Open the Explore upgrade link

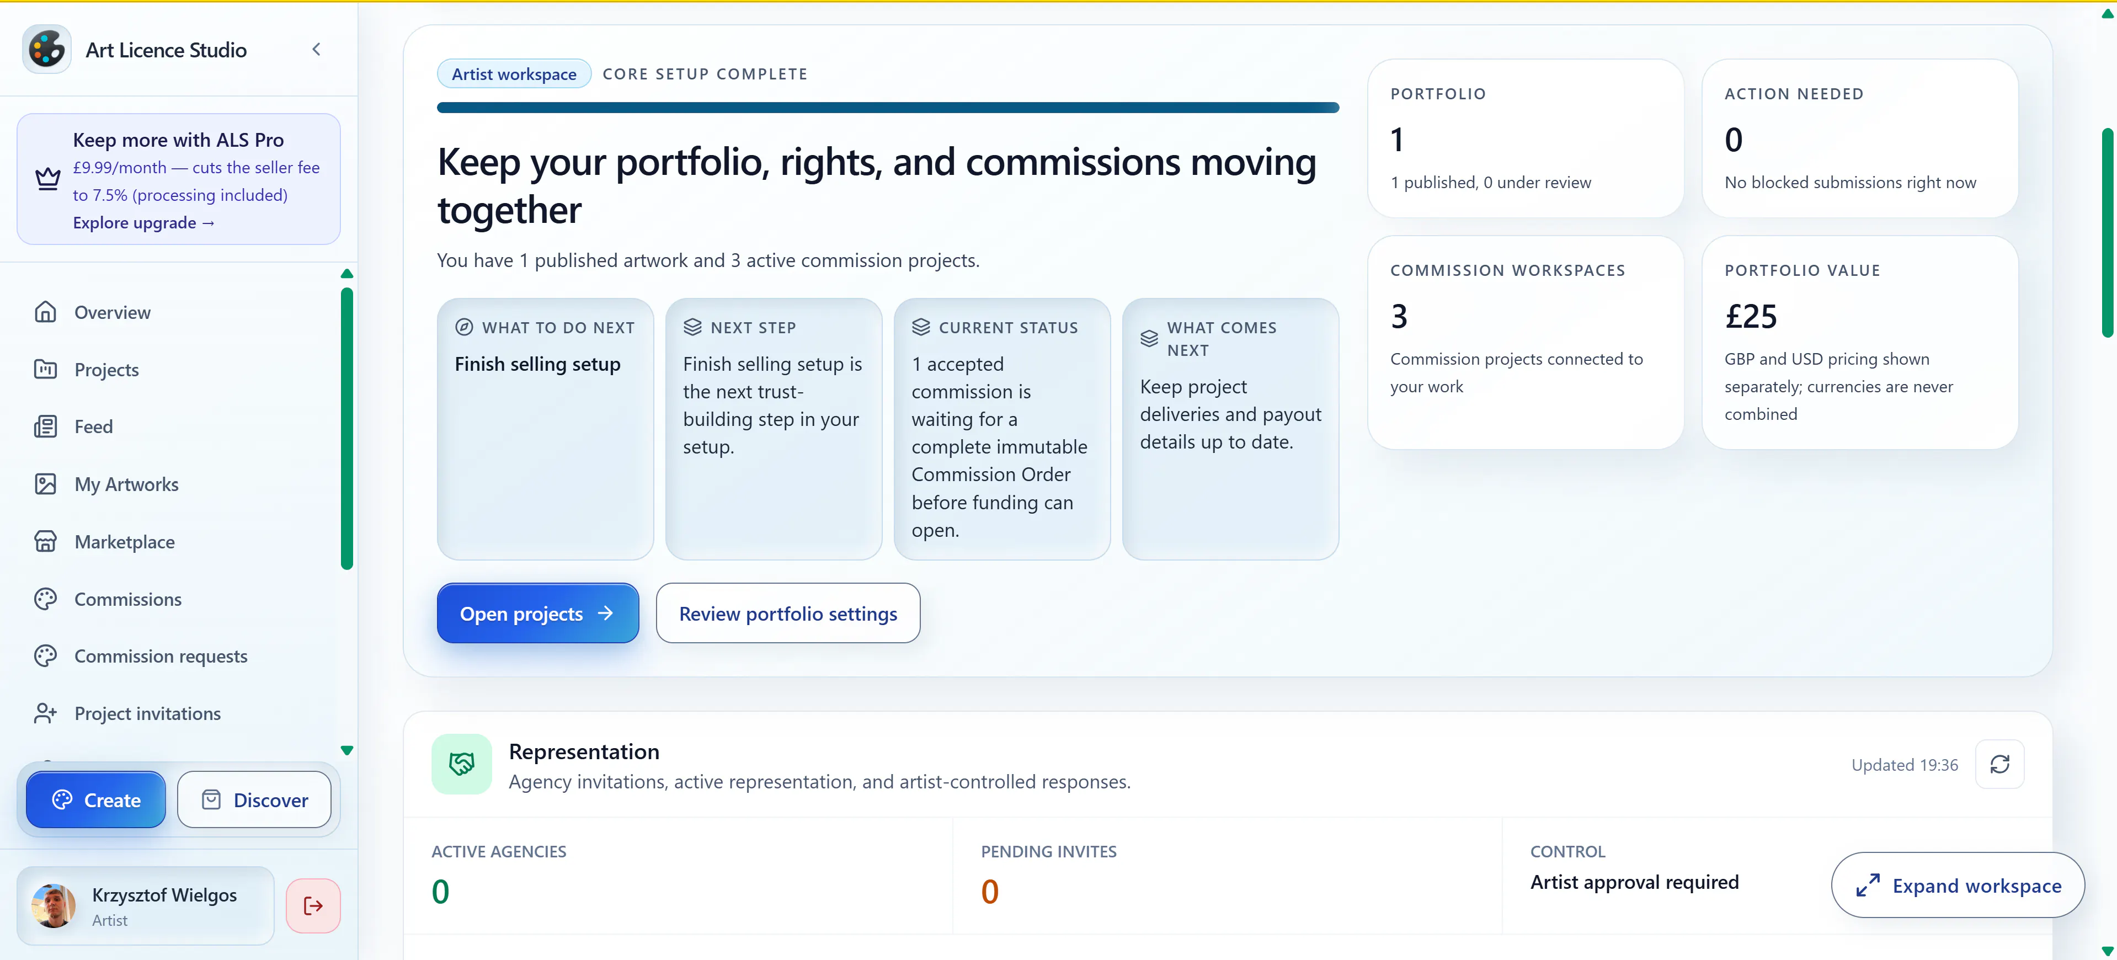pyautogui.click(x=143, y=223)
